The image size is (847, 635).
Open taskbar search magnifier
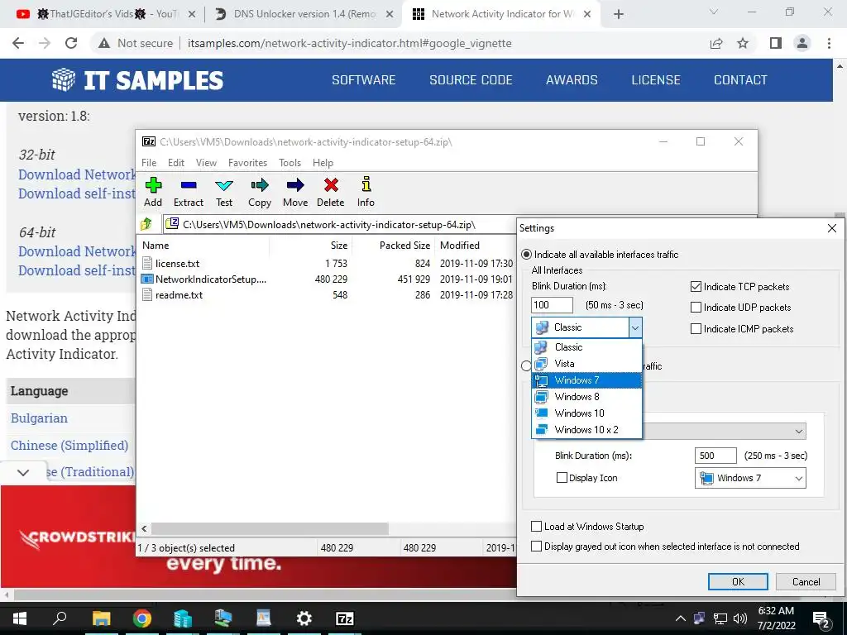tap(60, 618)
